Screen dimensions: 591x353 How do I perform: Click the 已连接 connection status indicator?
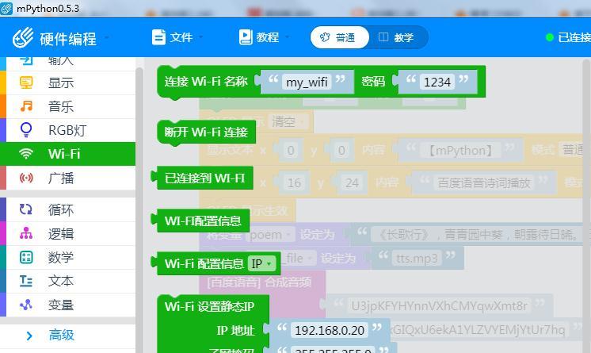pos(569,37)
